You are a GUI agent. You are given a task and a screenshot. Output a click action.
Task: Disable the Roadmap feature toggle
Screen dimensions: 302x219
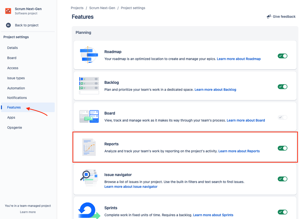tap(282, 56)
